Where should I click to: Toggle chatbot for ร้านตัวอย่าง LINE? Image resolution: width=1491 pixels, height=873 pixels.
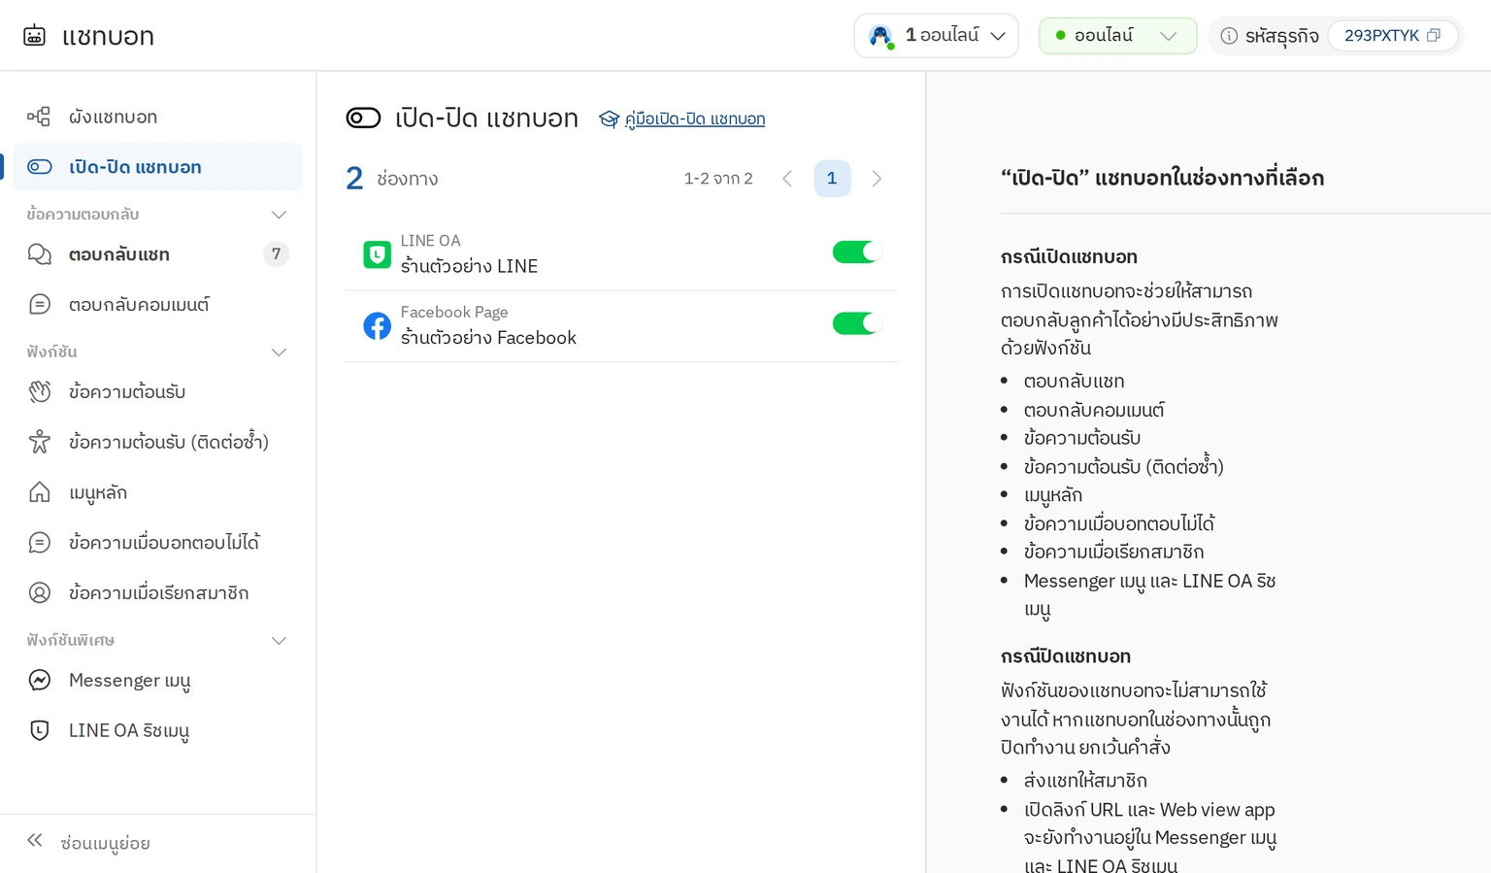[x=855, y=252]
